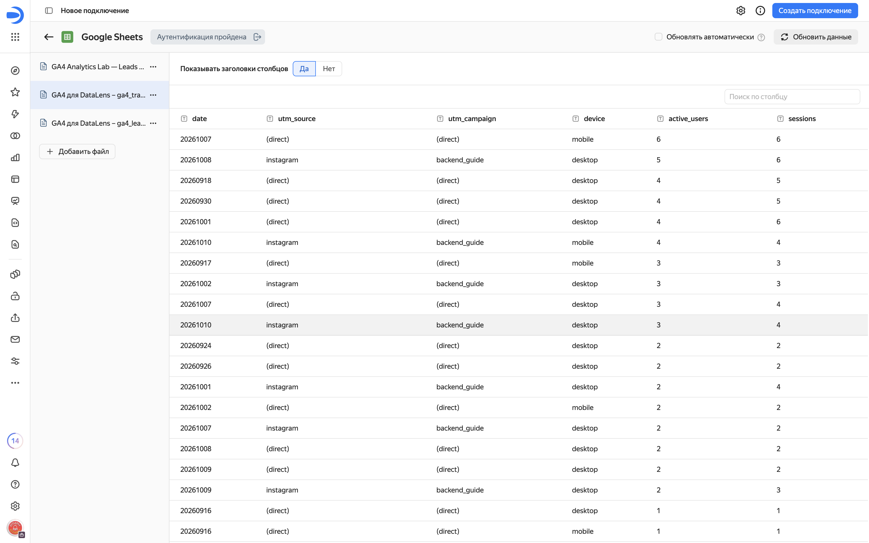The height and width of the screenshot is (543, 869).
Task: Open options menu for ga4_lea... file
Action: [x=153, y=123]
